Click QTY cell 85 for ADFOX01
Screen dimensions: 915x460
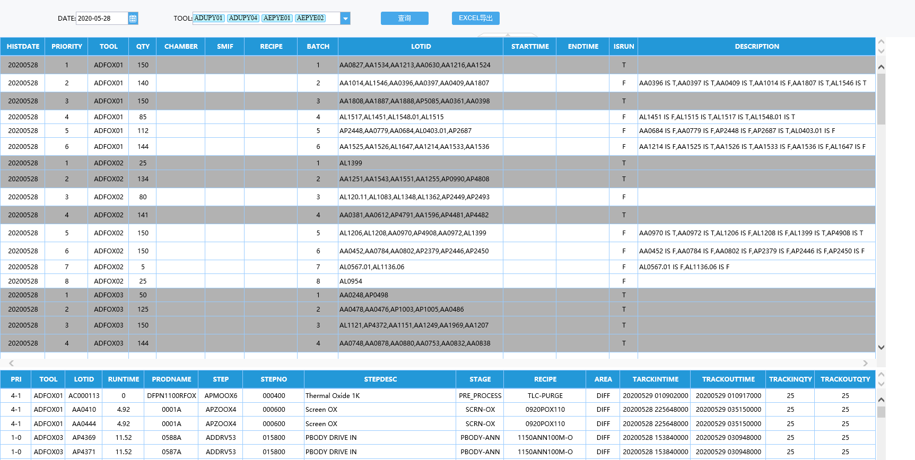tap(143, 117)
